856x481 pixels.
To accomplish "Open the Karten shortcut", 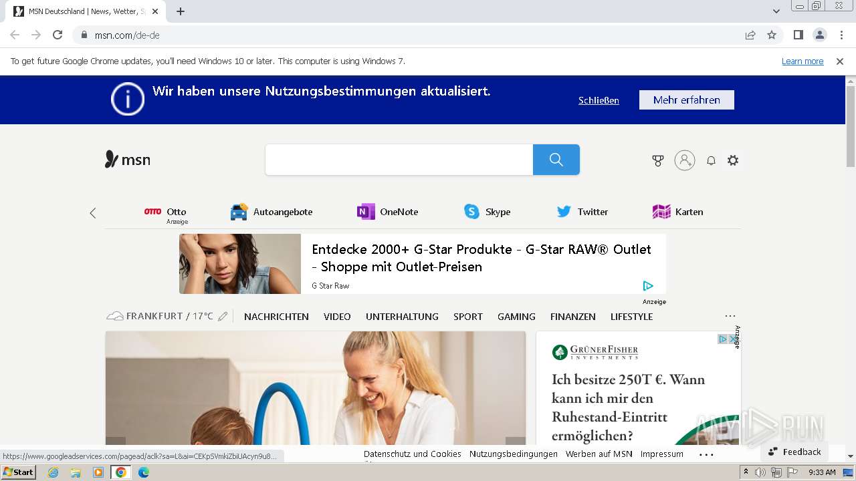I will pyautogui.click(x=677, y=212).
